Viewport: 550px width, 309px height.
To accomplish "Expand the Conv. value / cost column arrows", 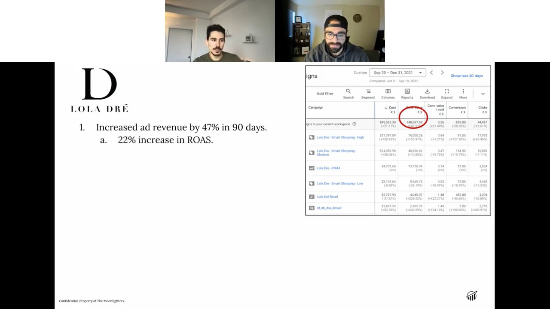I will (441, 114).
